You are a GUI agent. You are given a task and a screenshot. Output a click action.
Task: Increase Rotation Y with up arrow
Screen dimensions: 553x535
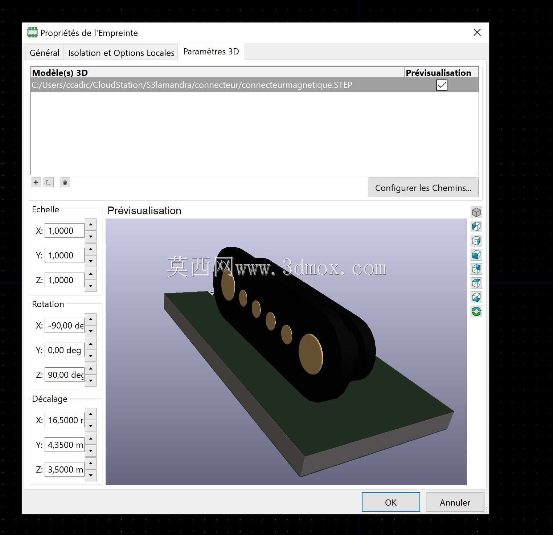point(91,344)
